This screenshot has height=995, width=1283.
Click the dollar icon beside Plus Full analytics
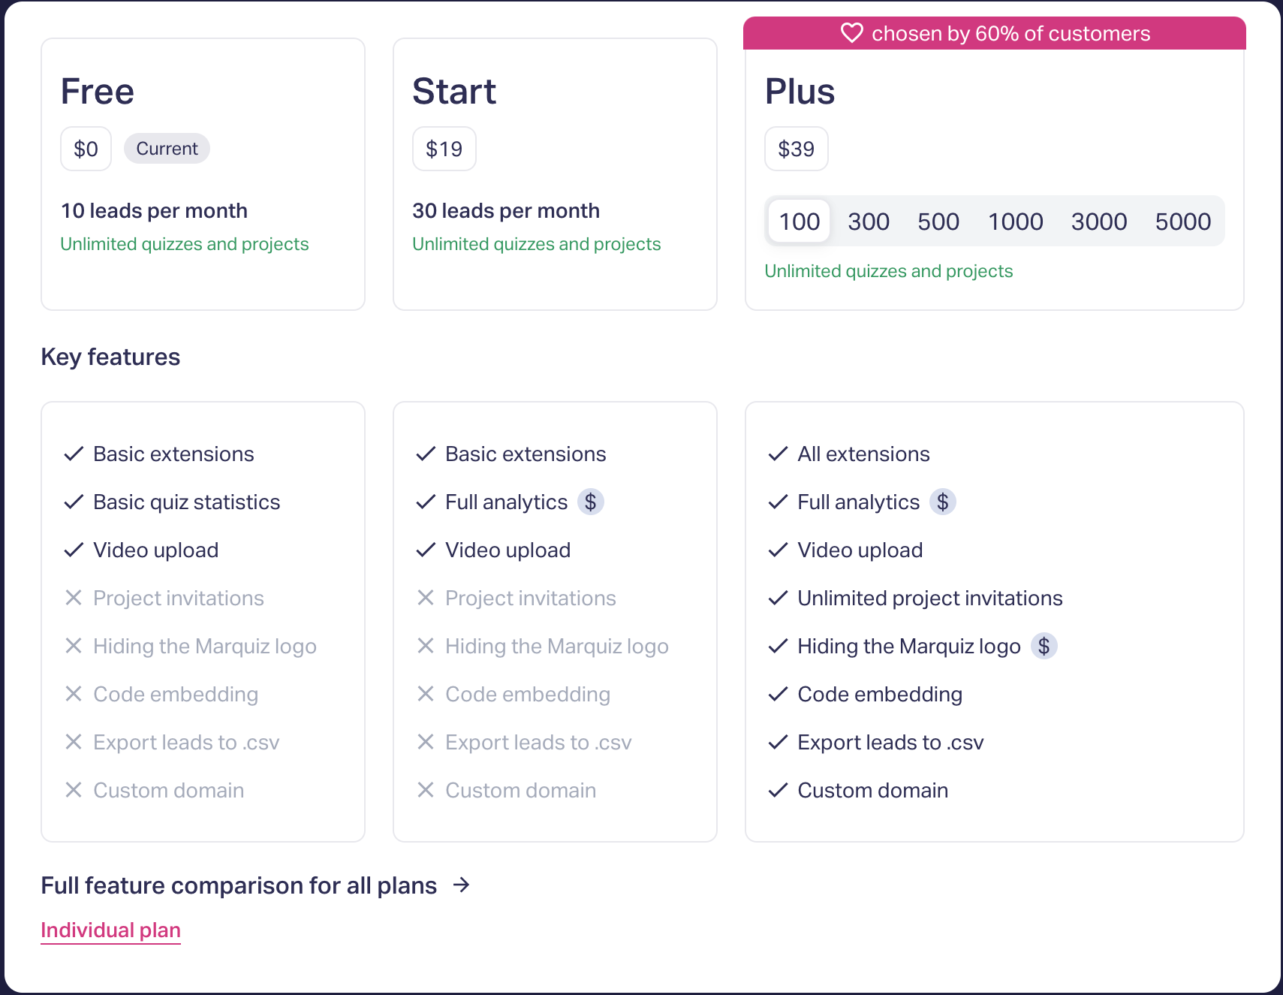943,502
